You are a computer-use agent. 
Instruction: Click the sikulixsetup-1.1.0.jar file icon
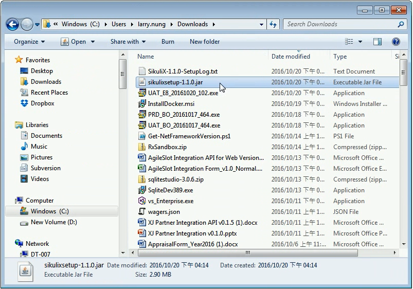pyautogui.click(x=142, y=82)
